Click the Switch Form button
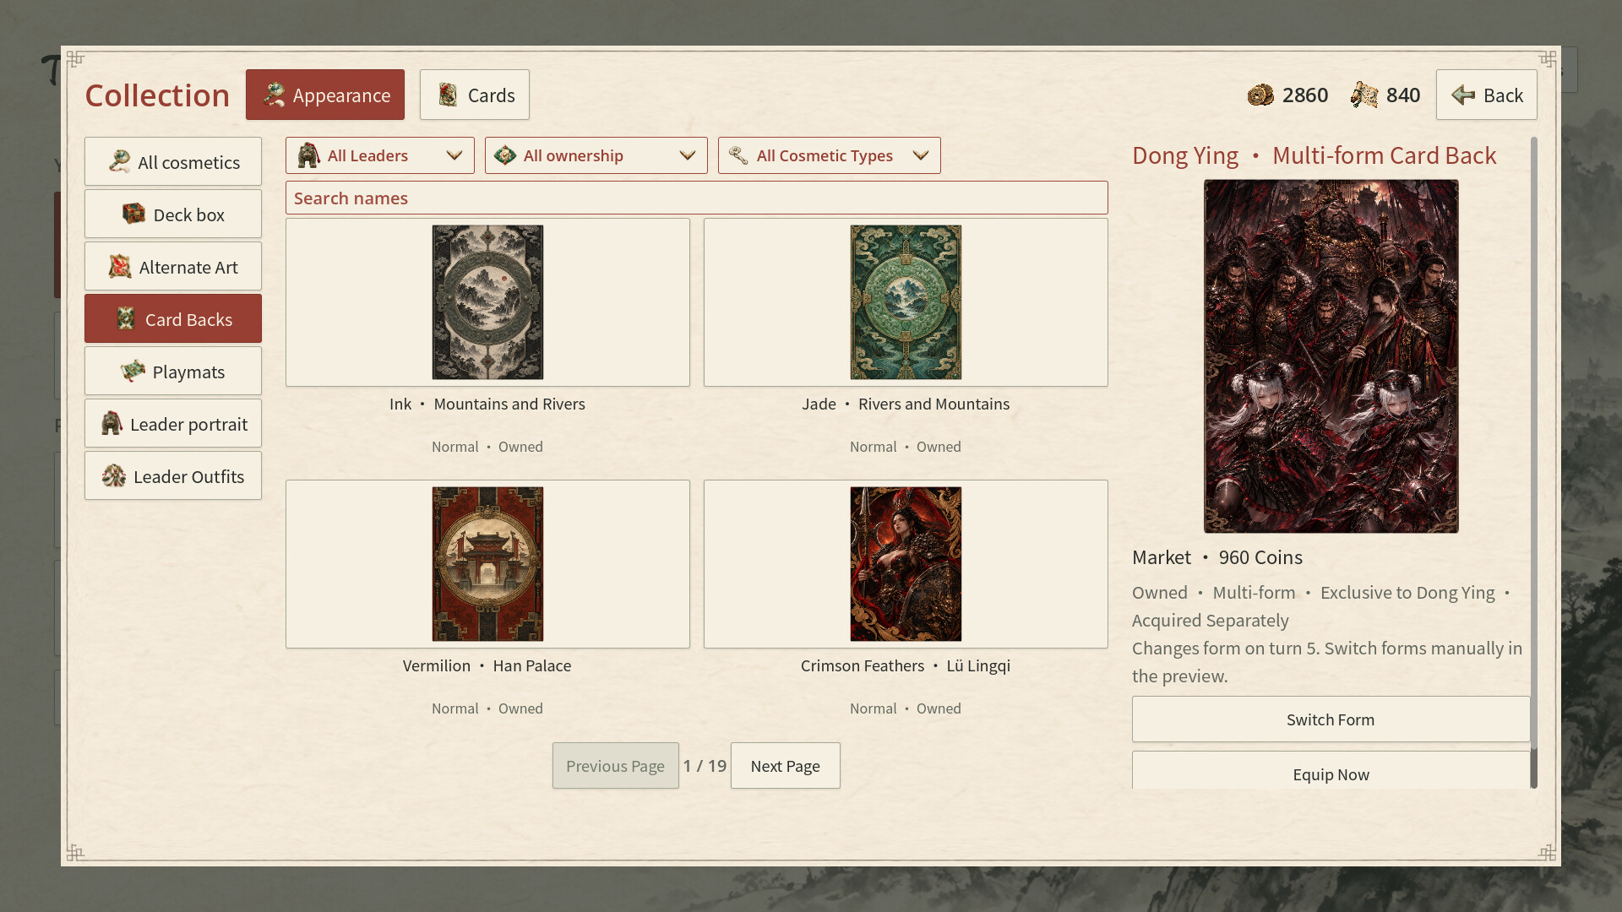The width and height of the screenshot is (1622, 912). [1331, 719]
